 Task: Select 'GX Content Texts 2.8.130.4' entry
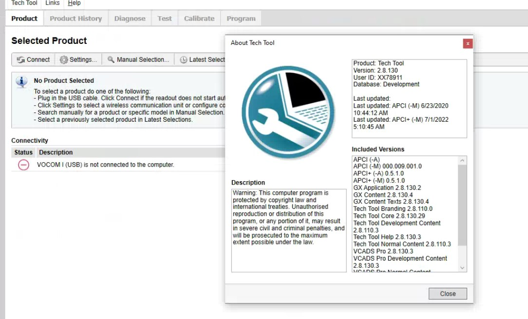(391, 202)
